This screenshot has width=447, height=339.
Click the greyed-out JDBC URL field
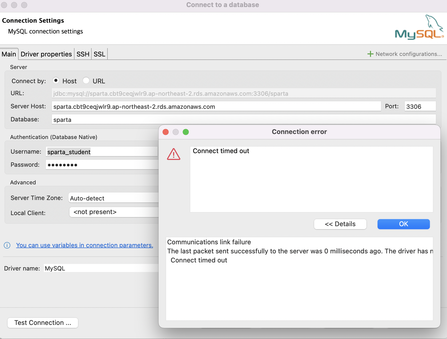coord(244,93)
